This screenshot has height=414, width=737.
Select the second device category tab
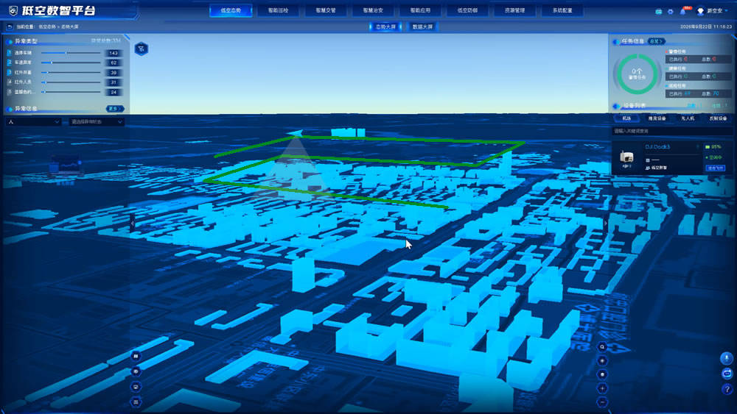pyautogui.click(x=657, y=118)
